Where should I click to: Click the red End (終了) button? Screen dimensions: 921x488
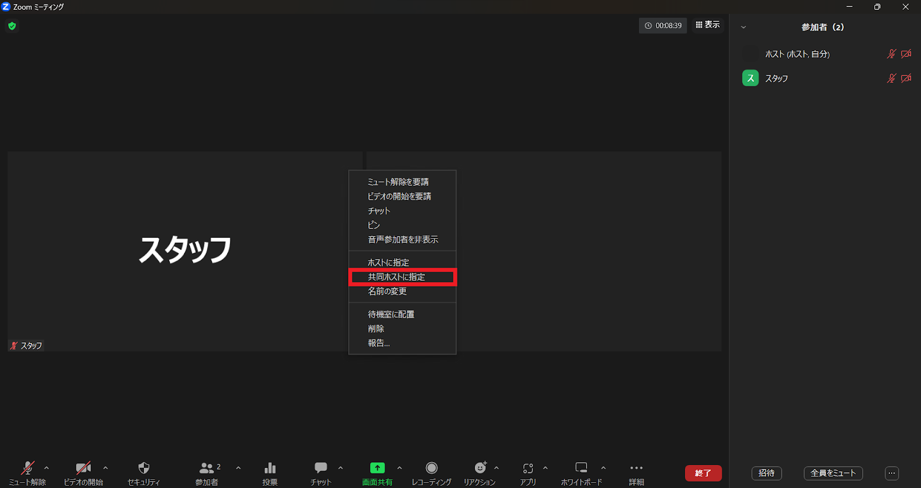coord(703,473)
